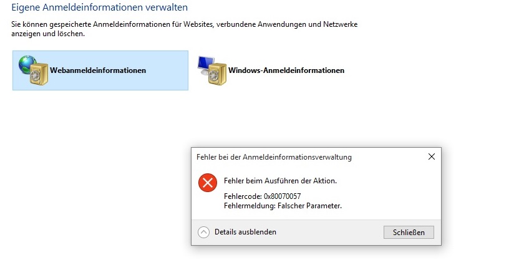Close the error dialog with the X
The width and height of the screenshot is (519, 275).
click(x=432, y=157)
